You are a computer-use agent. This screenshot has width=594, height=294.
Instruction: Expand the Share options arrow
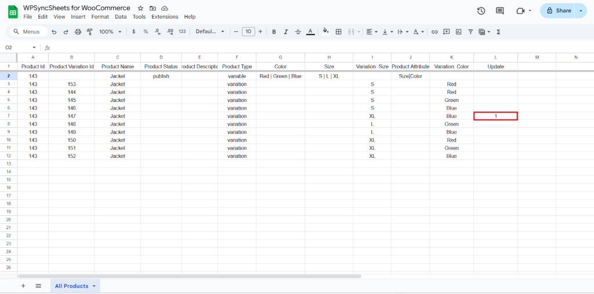pos(581,11)
